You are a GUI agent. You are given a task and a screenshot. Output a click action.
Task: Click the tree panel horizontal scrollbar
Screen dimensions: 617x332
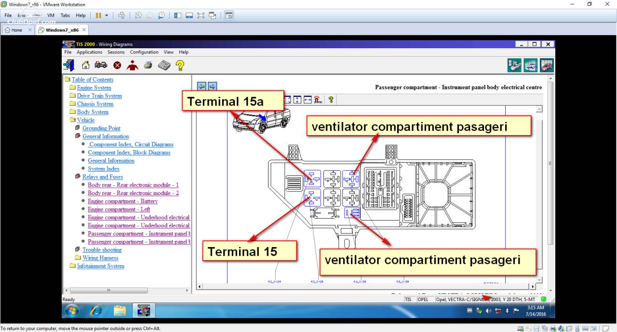108,290
